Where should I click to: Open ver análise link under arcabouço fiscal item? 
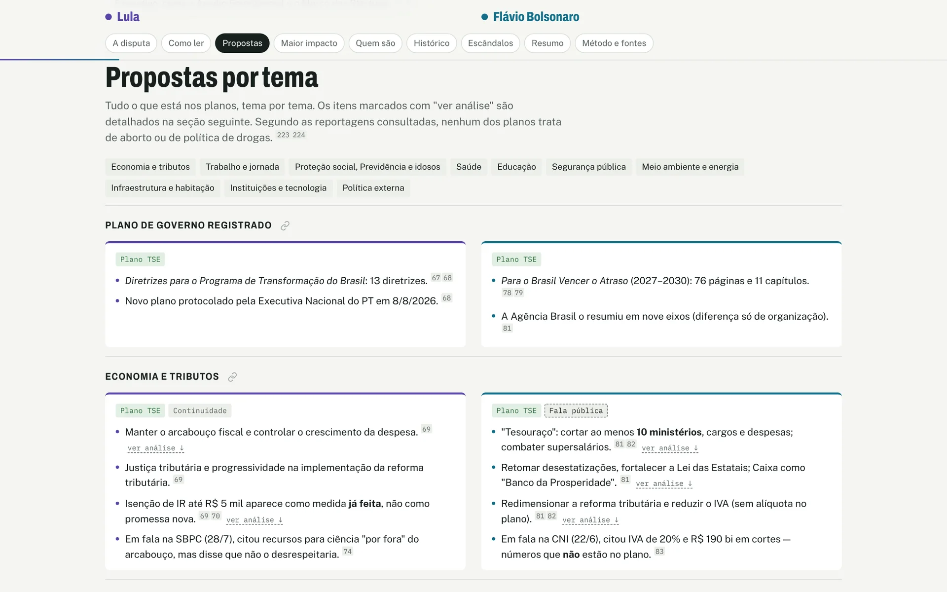click(x=156, y=448)
